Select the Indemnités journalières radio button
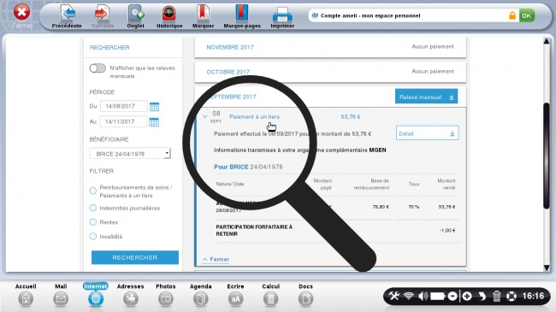The width and height of the screenshot is (556, 312). coord(93,208)
